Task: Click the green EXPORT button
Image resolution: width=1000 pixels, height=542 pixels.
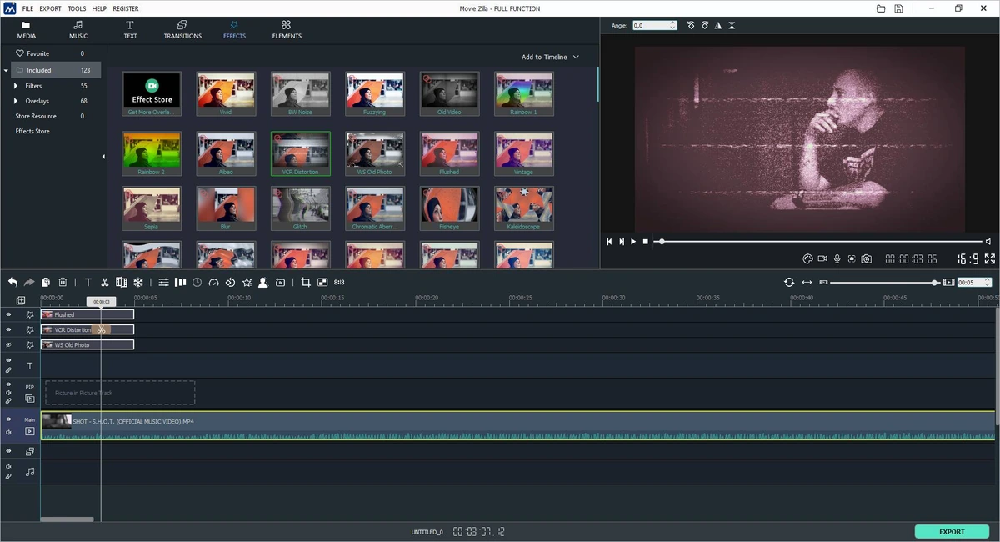Action: (x=952, y=531)
